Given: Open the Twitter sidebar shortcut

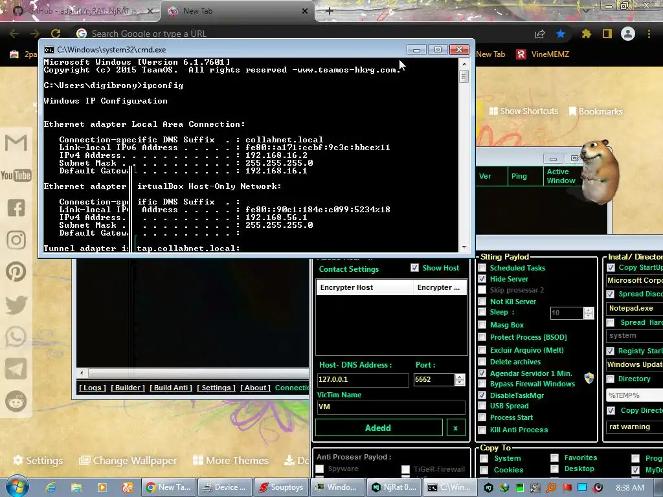Looking at the screenshot, I should coord(16,305).
